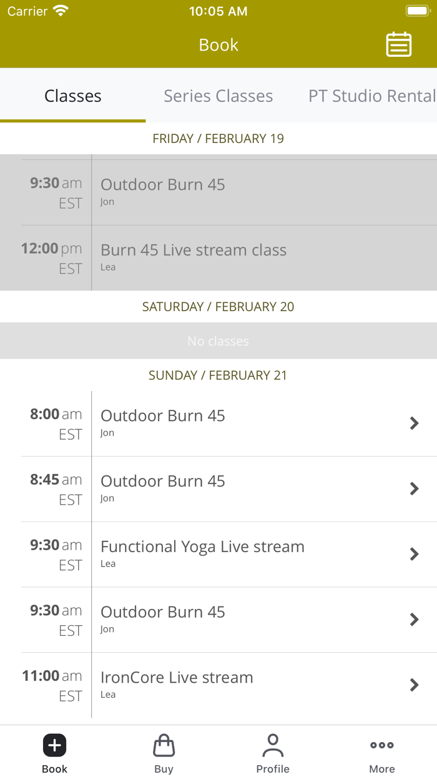Open Functional Yoga Live stream chevron
Screen dimensions: 437x777
[414, 554]
